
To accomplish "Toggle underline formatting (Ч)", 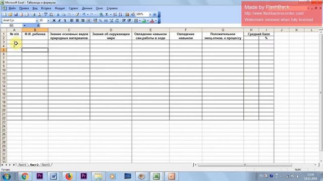I will coord(65,21).
